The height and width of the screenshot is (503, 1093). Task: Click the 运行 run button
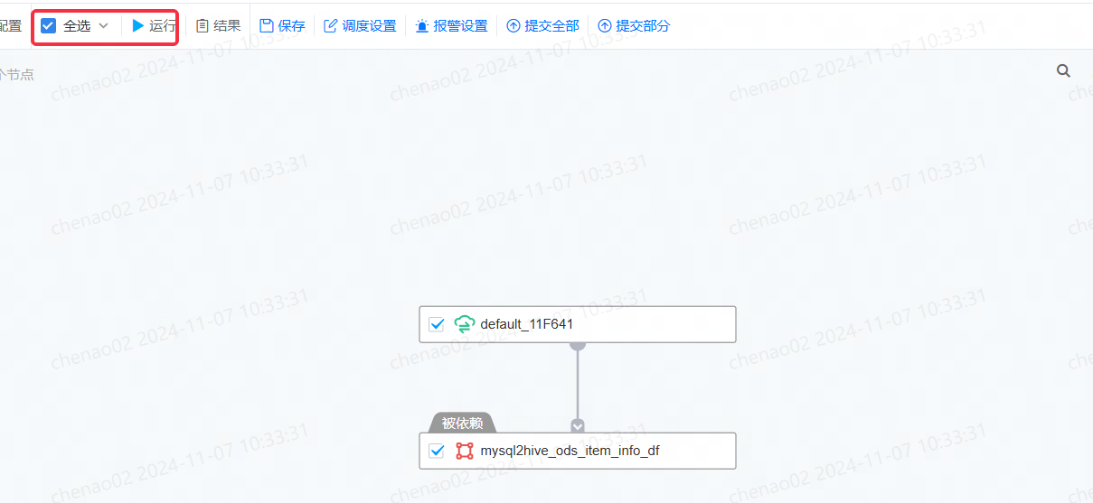pos(154,26)
